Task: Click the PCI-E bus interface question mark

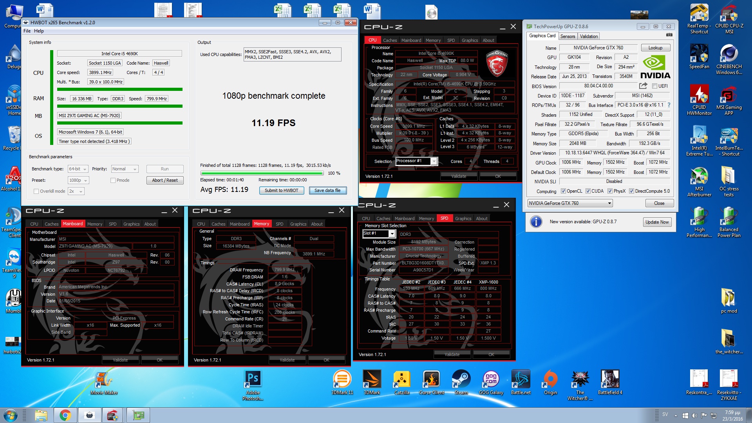Action: [669, 105]
